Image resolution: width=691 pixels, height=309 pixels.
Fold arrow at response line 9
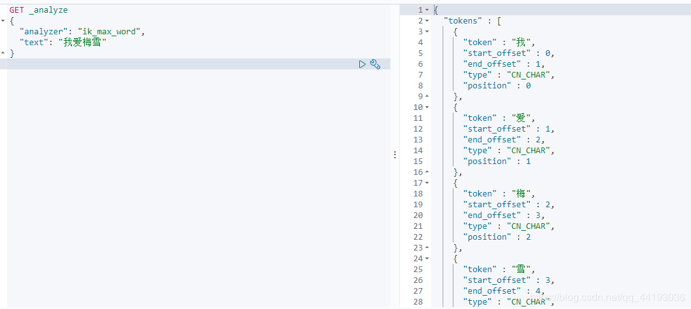pyautogui.click(x=427, y=97)
